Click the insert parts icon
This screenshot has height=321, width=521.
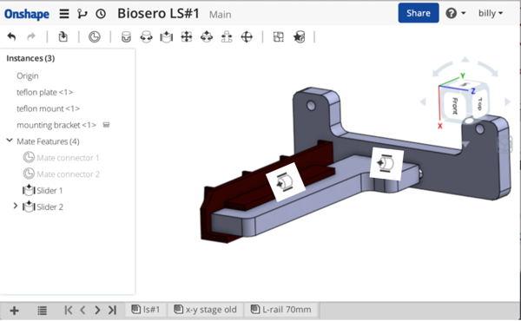[63, 36]
